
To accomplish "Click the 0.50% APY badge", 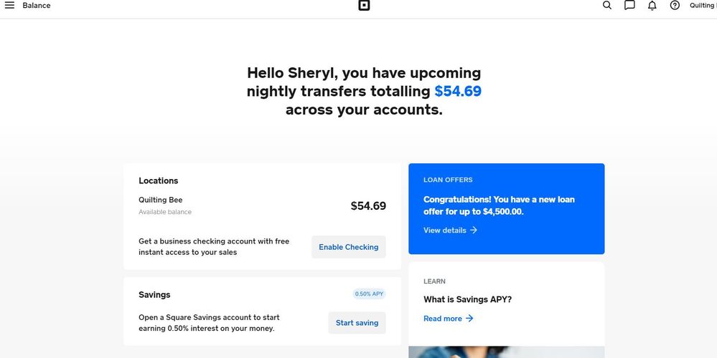I will (x=369, y=294).
